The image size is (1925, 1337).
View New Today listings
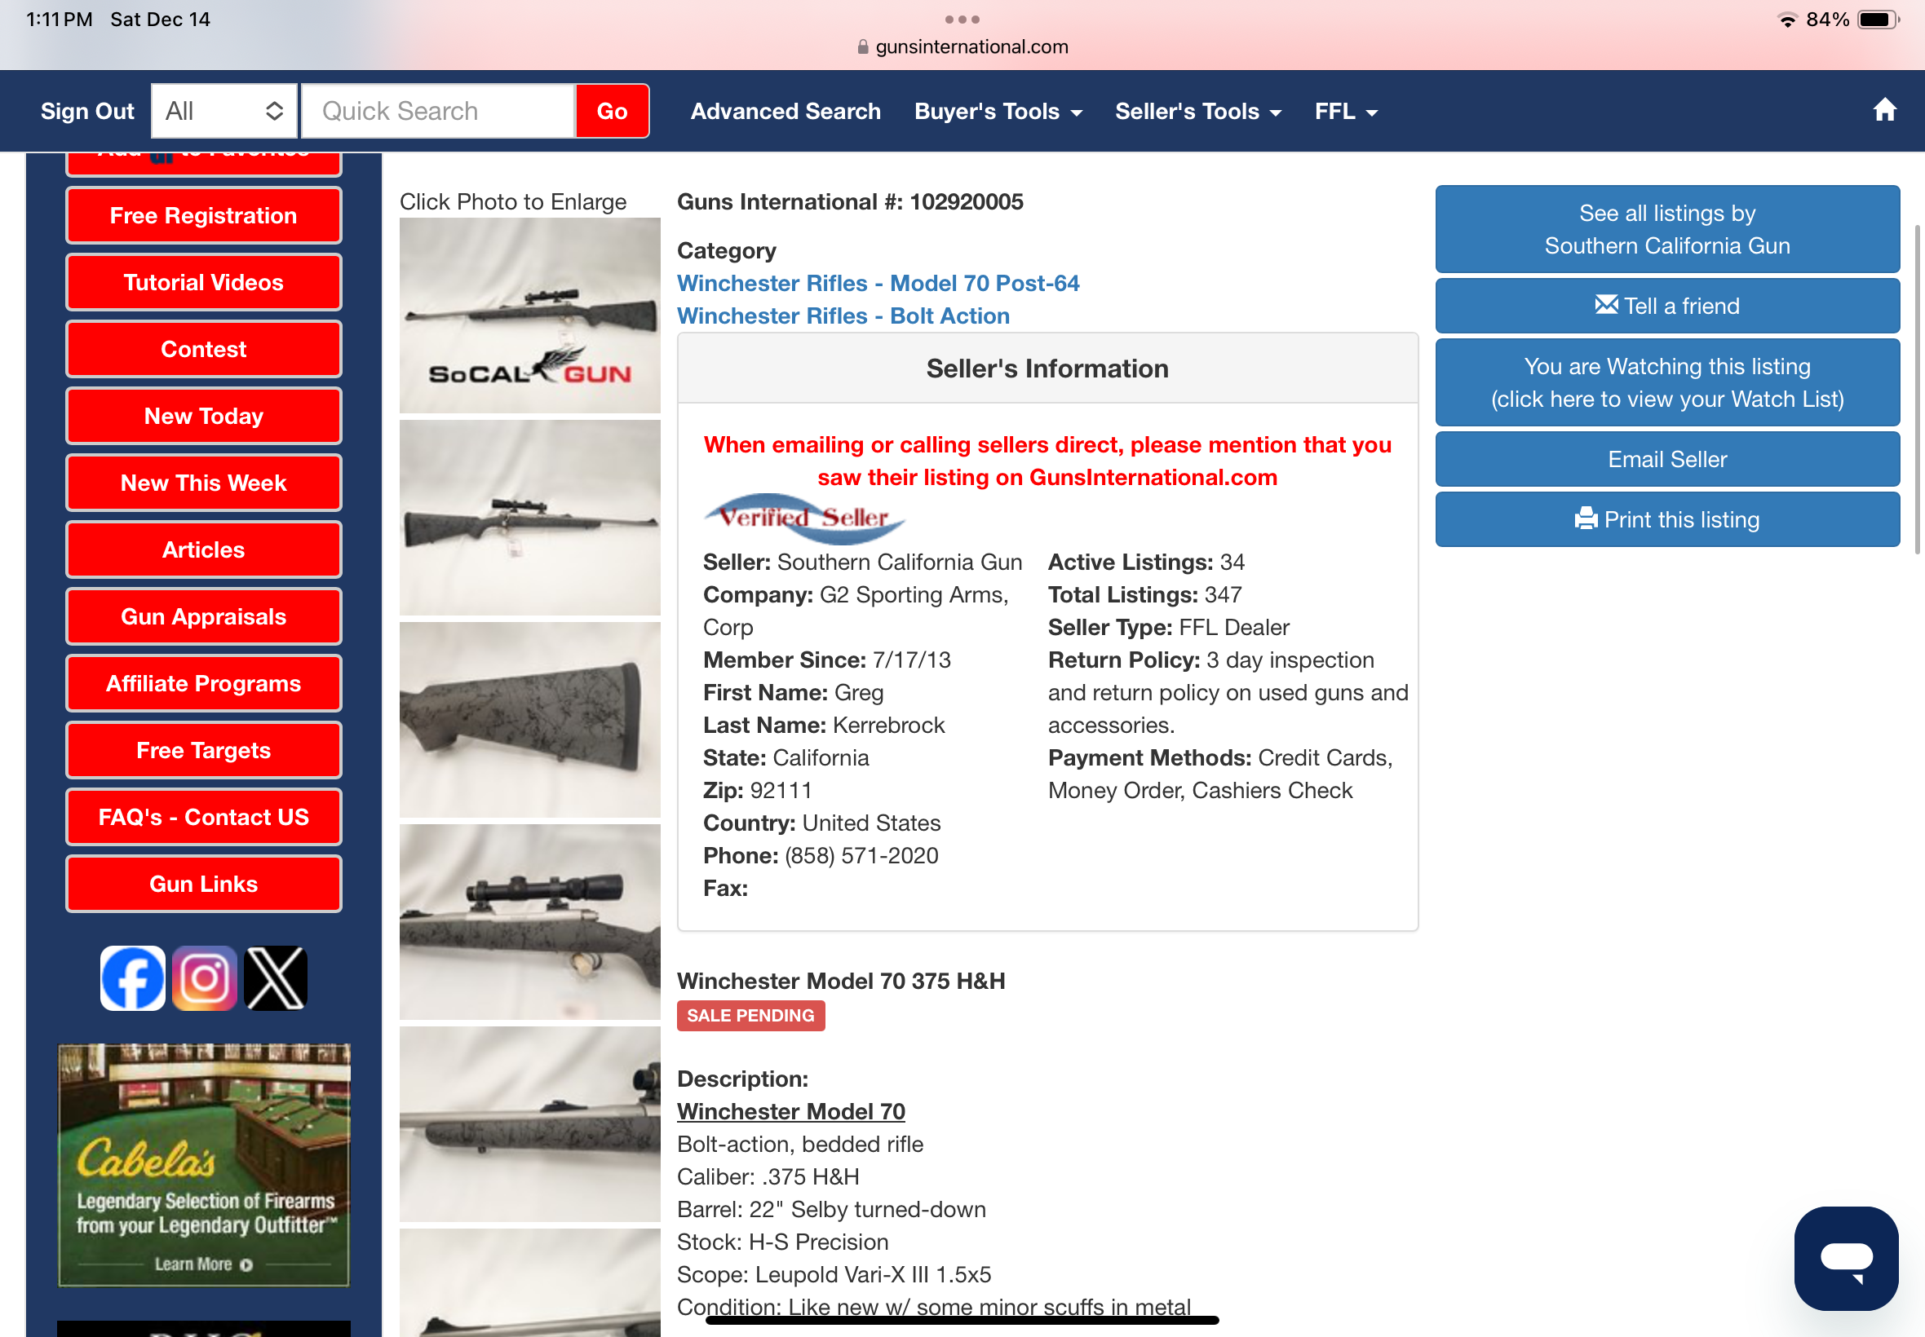point(204,416)
